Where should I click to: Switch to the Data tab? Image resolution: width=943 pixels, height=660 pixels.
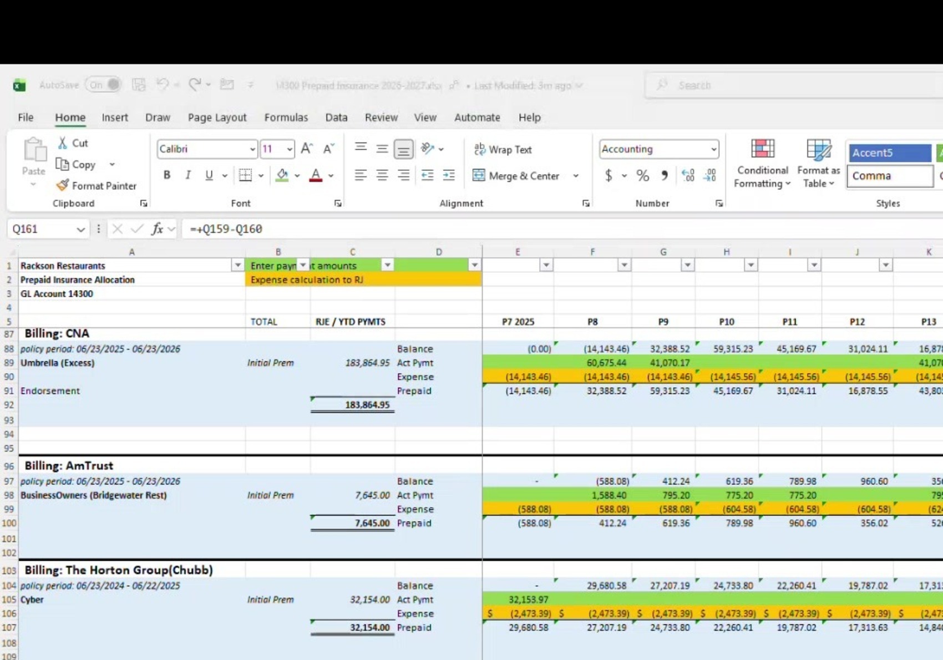[x=336, y=118]
